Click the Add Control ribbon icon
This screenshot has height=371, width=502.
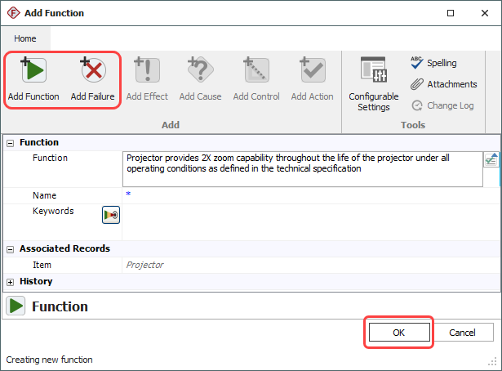[x=256, y=72]
